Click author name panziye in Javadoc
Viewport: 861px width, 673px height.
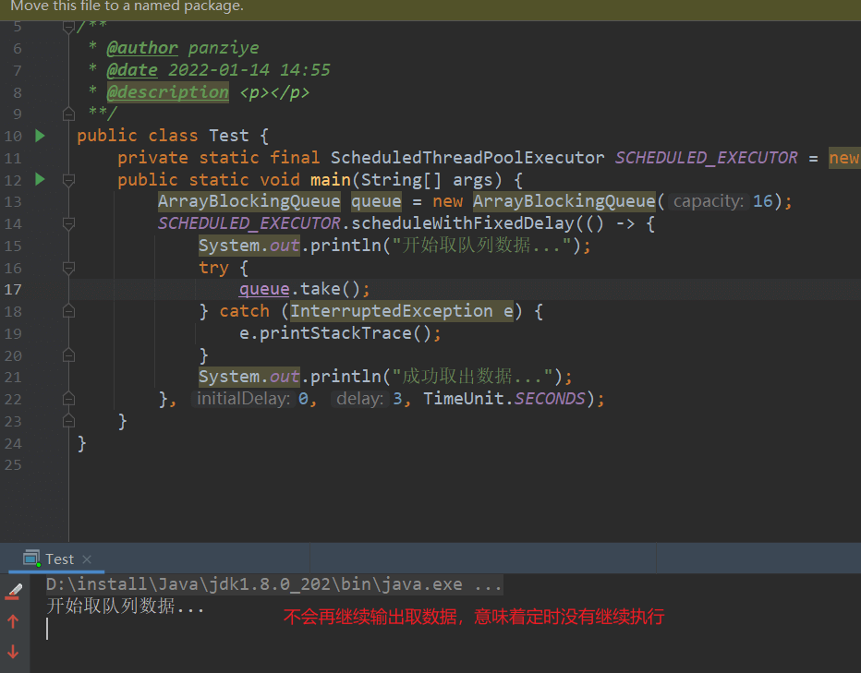224,48
